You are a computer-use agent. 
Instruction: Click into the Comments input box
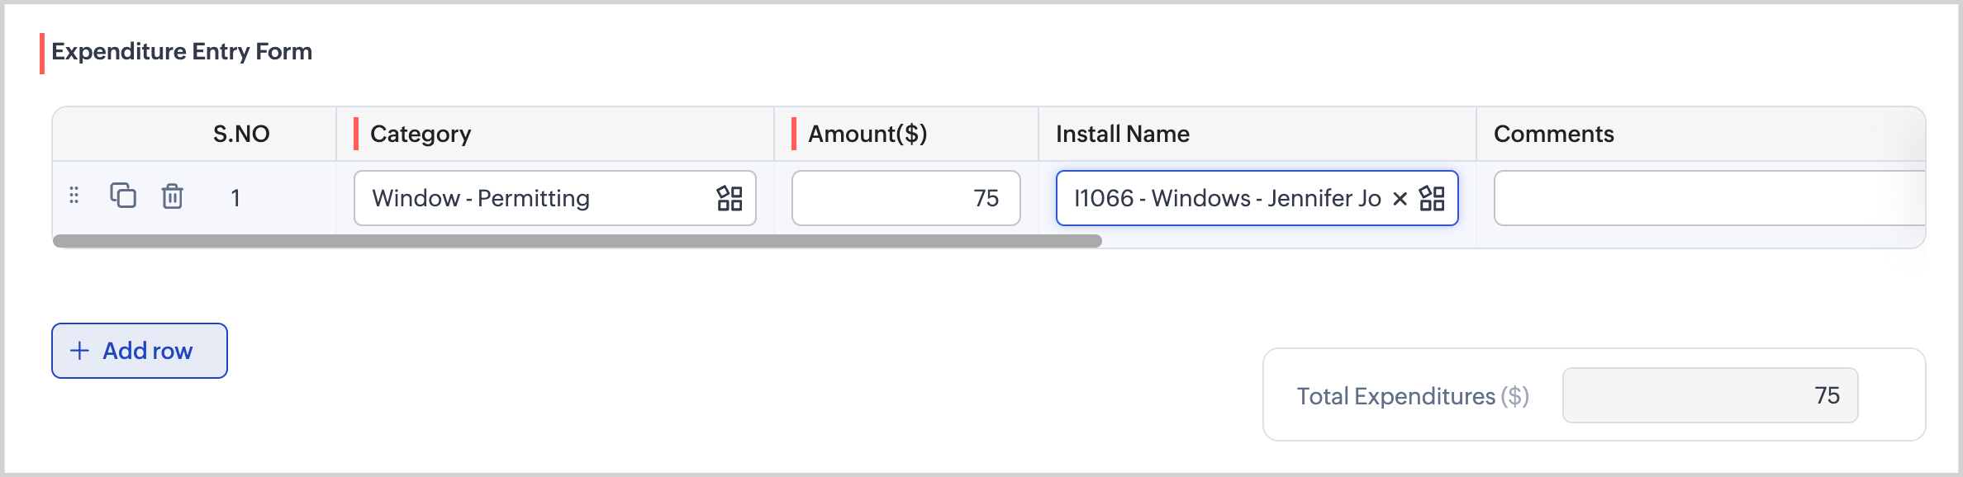pyautogui.click(x=1706, y=198)
